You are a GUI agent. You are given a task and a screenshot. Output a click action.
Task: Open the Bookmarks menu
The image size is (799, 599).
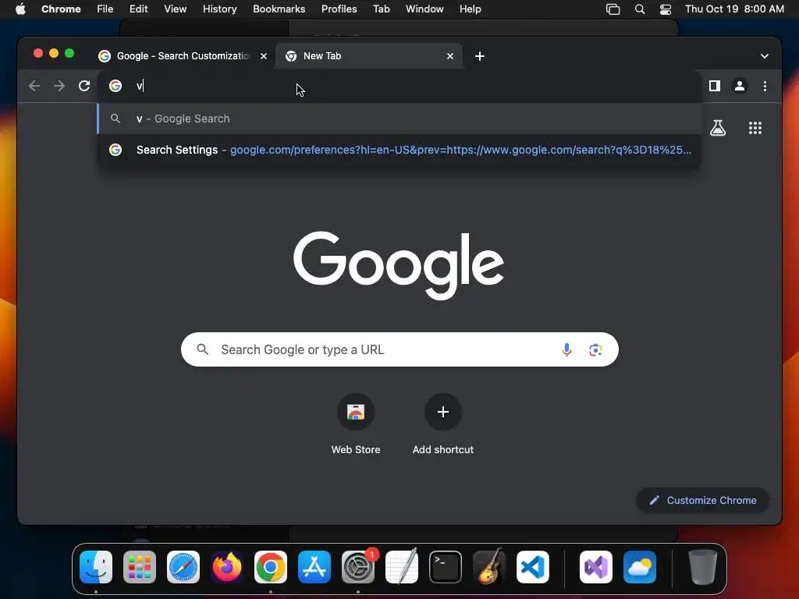(x=279, y=9)
